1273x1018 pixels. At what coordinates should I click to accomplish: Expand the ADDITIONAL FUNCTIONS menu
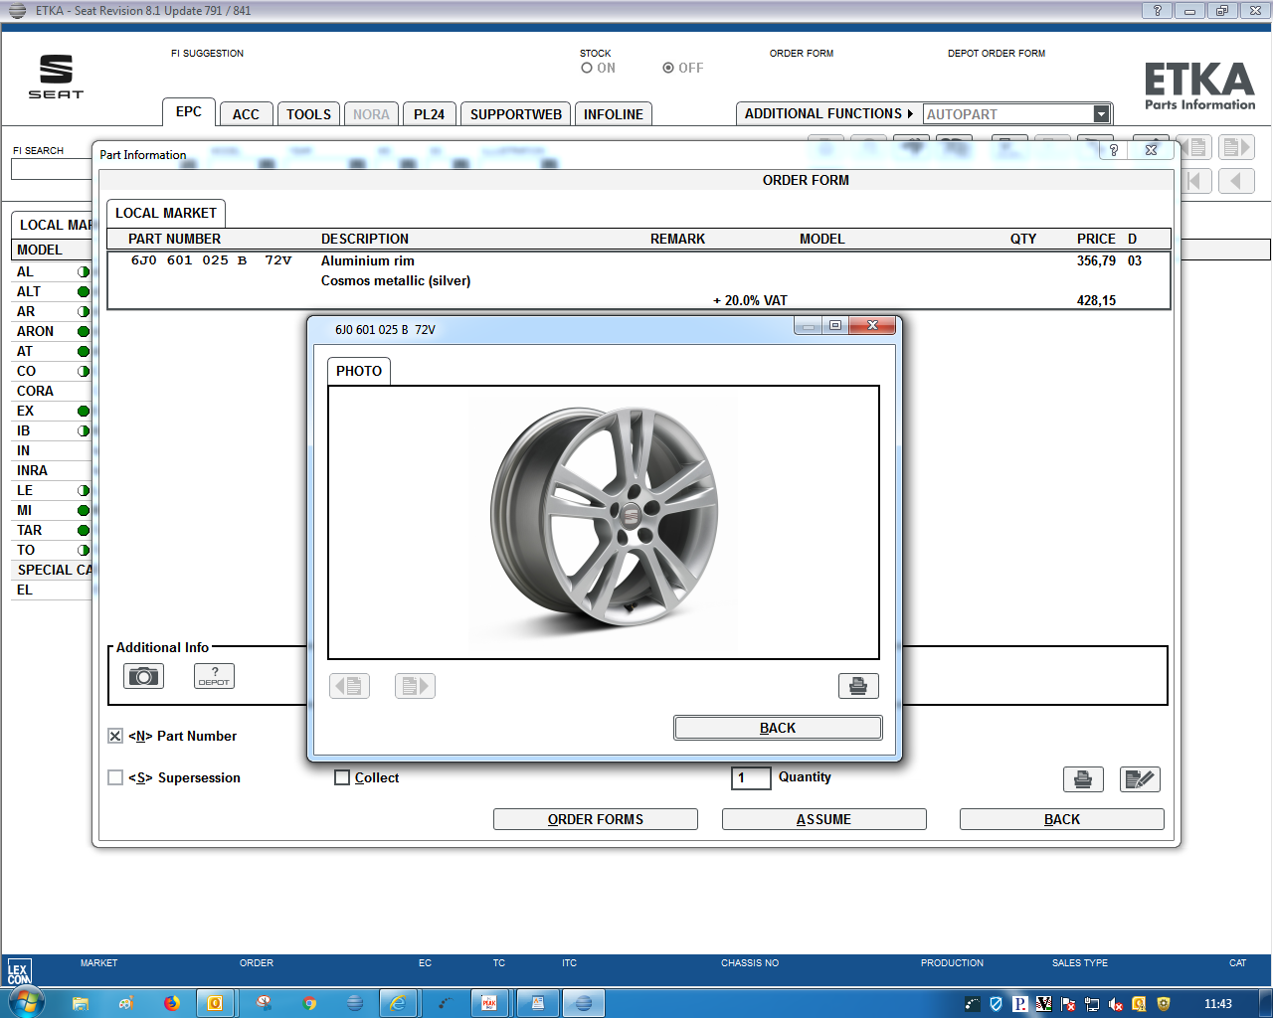827,113
